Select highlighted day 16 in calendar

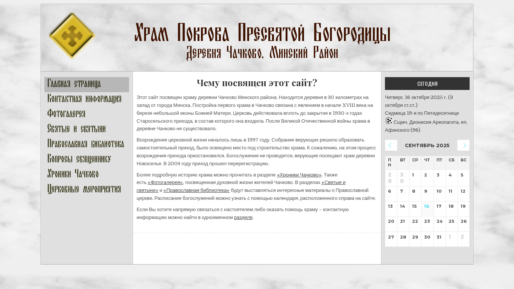(x=427, y=209)
